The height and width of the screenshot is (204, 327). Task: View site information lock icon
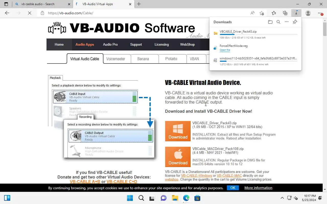[42, 13]
